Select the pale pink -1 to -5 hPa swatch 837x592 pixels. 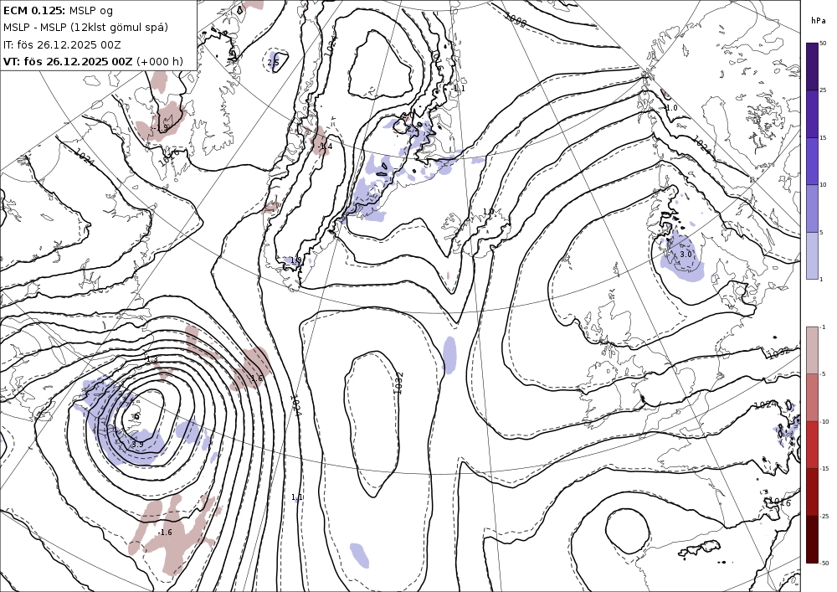coord(812,350)
